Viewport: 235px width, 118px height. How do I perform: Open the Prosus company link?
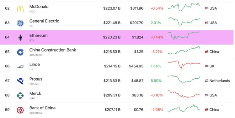click(x=36, y=79)
